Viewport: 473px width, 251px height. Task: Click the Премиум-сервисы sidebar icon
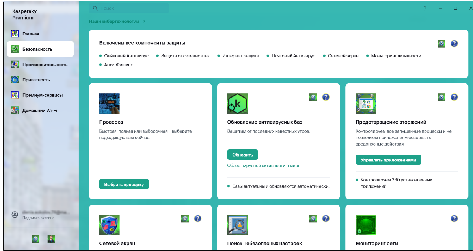pos(15,95)
